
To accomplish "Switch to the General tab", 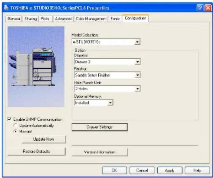I will tap(14, 19).
